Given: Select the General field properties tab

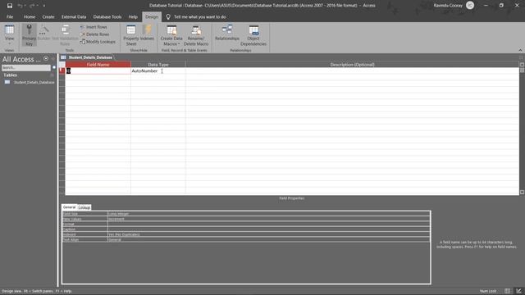Looking at the screenshot, I should click(x=69, y=207).
